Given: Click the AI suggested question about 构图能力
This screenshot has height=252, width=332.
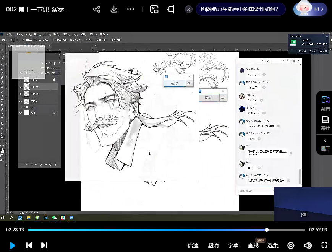Looking at the screenshot, I should coord(240,9).
